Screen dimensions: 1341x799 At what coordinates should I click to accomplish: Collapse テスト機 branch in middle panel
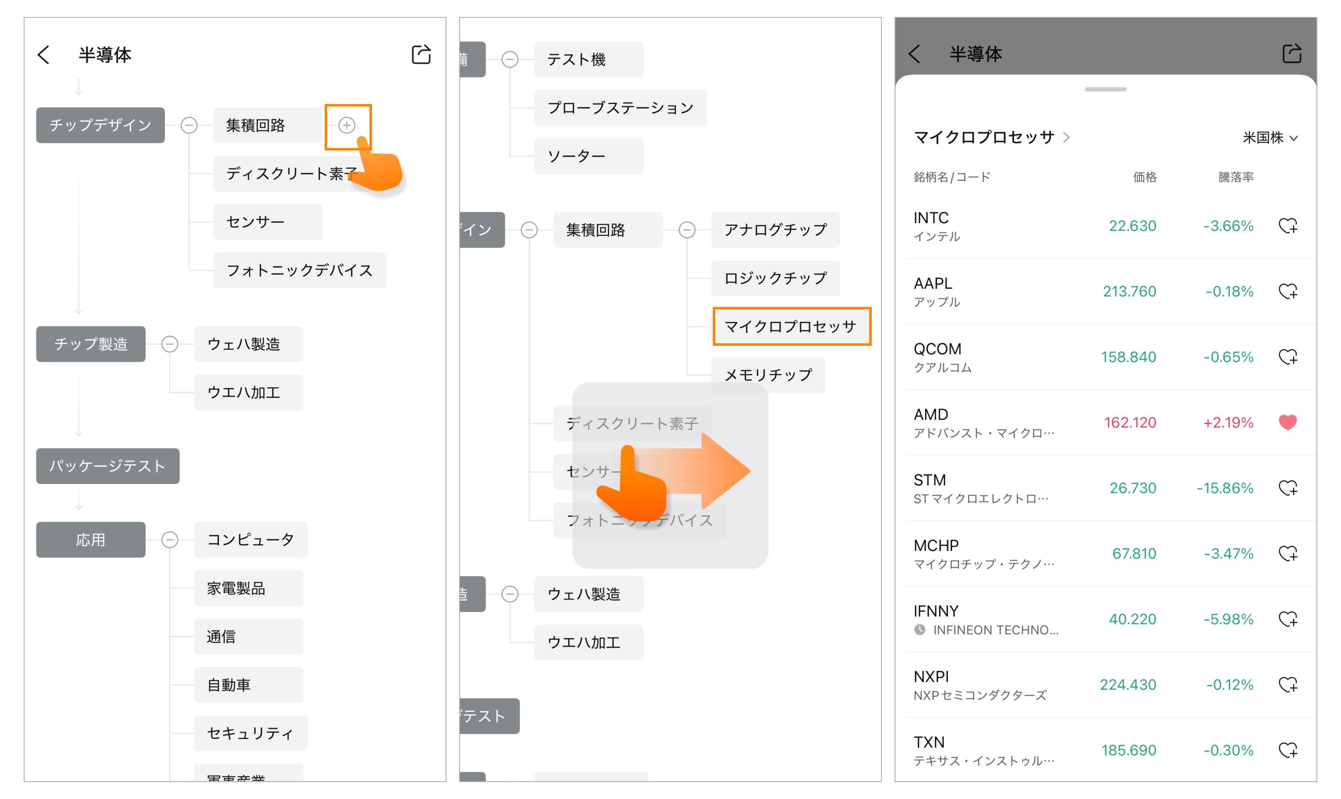click(x=510, y=59)
